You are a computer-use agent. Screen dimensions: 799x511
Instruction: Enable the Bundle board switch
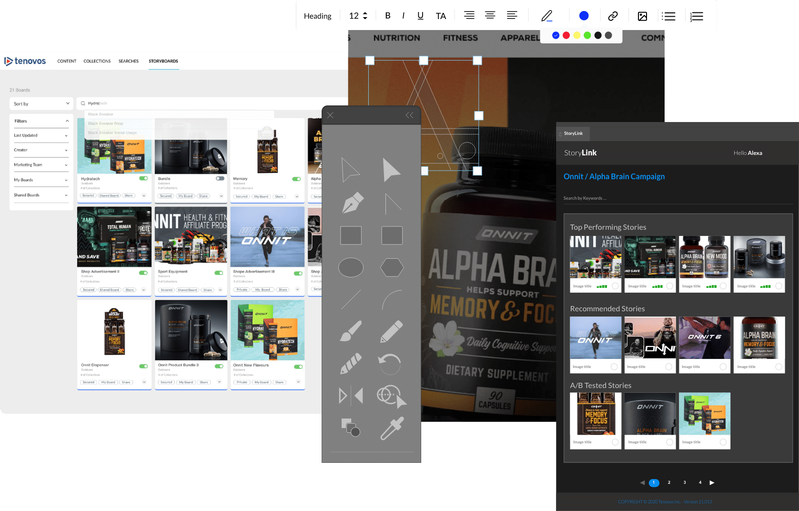coord(220,178)
